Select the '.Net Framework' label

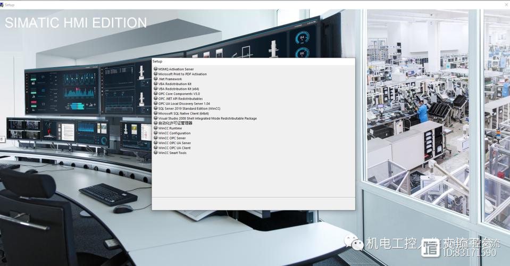[x=170, y=79]
